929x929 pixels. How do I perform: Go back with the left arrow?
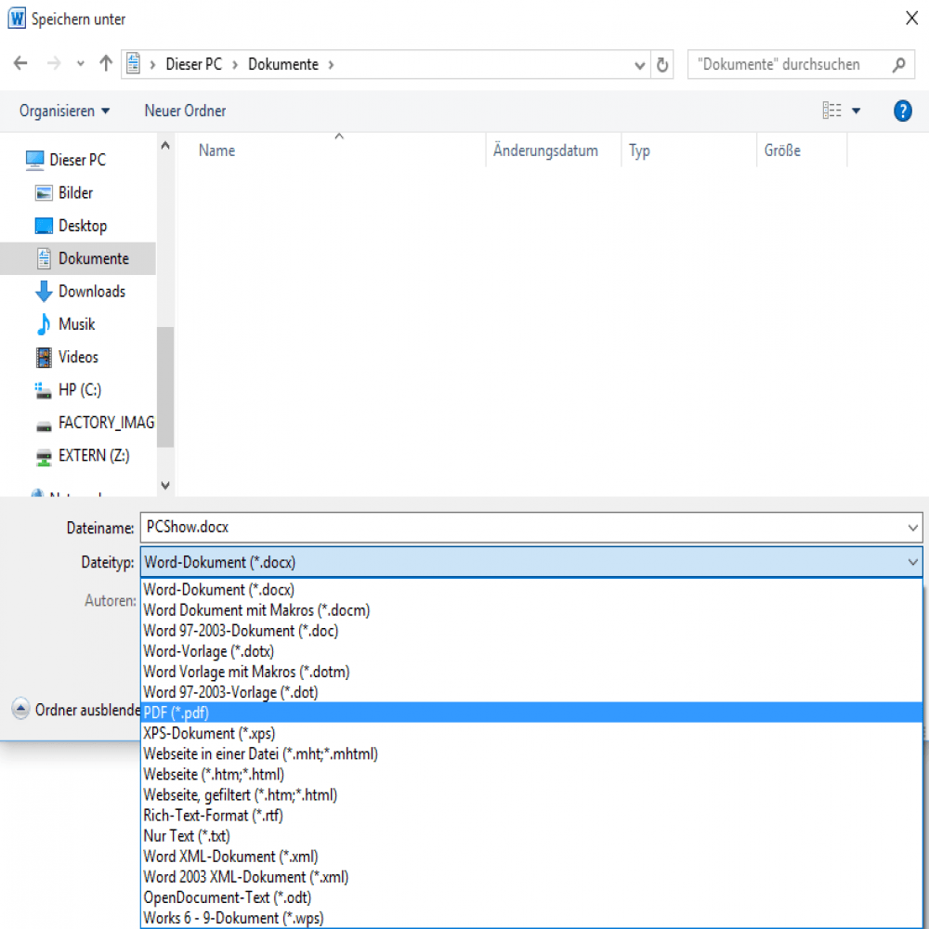point(20,63)
